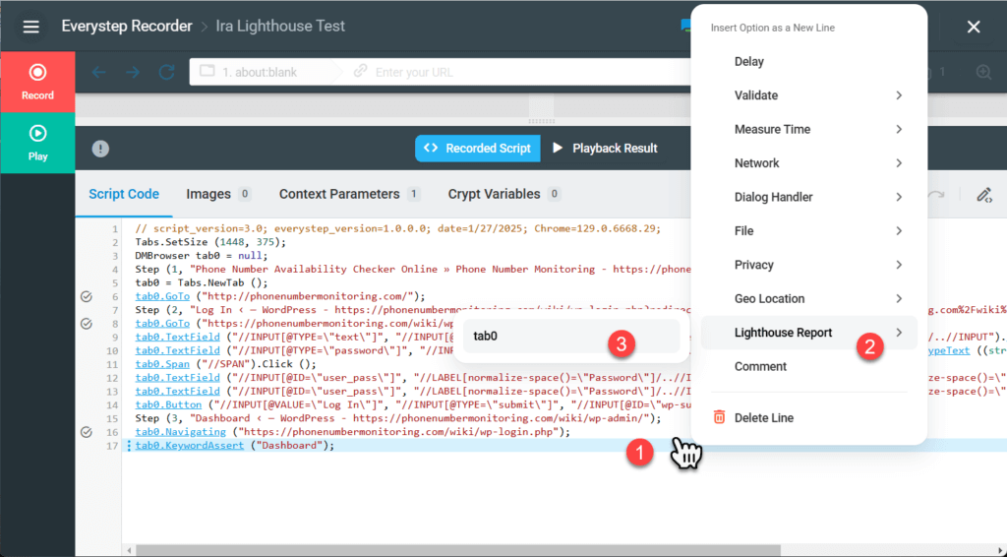Expand the Validate submenu
This screenshot has height=557, width=1007.
click(814, 95)
